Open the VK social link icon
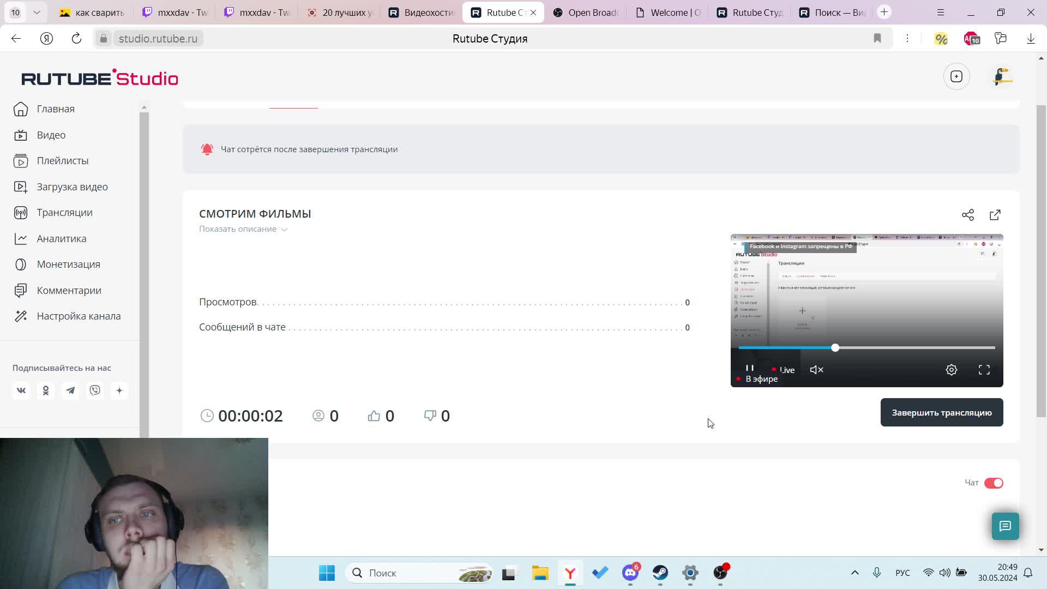This screenshot has height=589, width=1047. [x=21, y=390]
